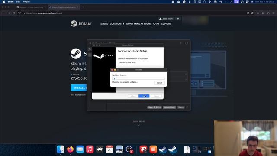This screenshot has width=277, height=156.
Task: Click the plus icon in Whisky toolbar
Action: (x=181, y=43)
